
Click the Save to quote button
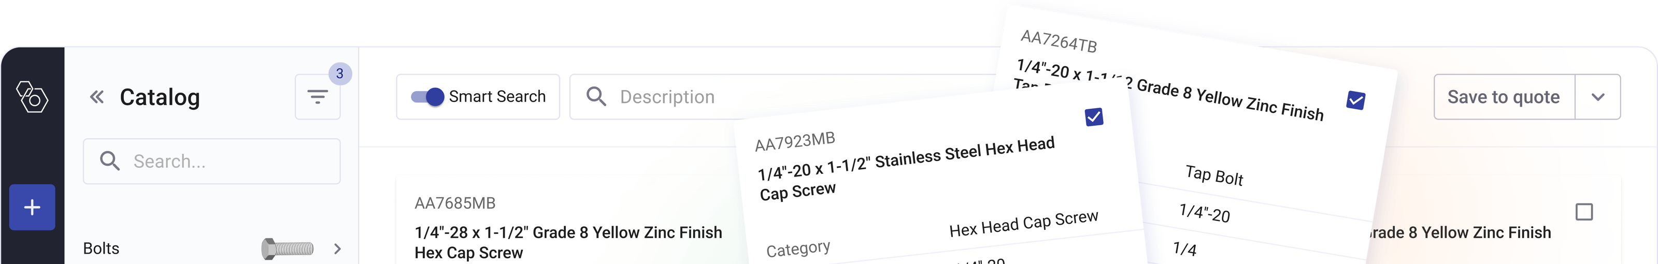click(1504, 98)
